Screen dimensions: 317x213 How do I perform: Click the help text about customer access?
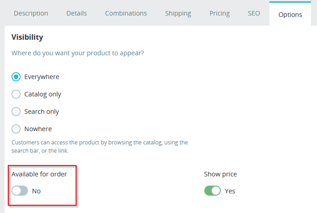click(x=99, y=146)
